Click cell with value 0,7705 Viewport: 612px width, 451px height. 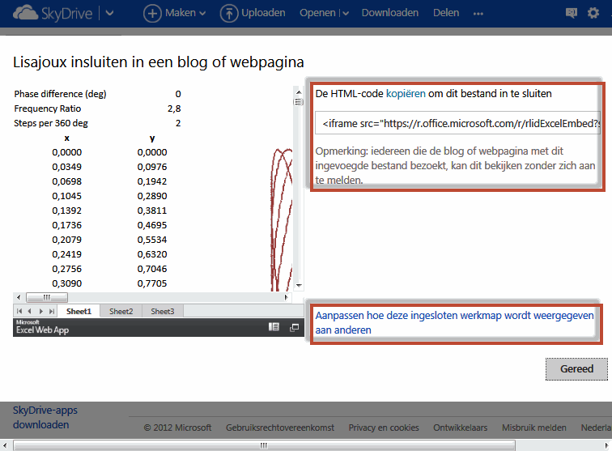[x=152, y=283]
